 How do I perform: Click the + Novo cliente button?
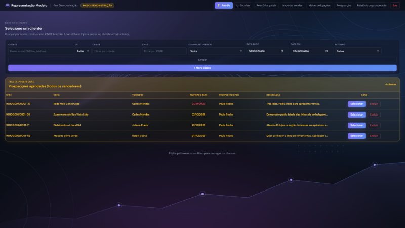click(x=202, y=68)
